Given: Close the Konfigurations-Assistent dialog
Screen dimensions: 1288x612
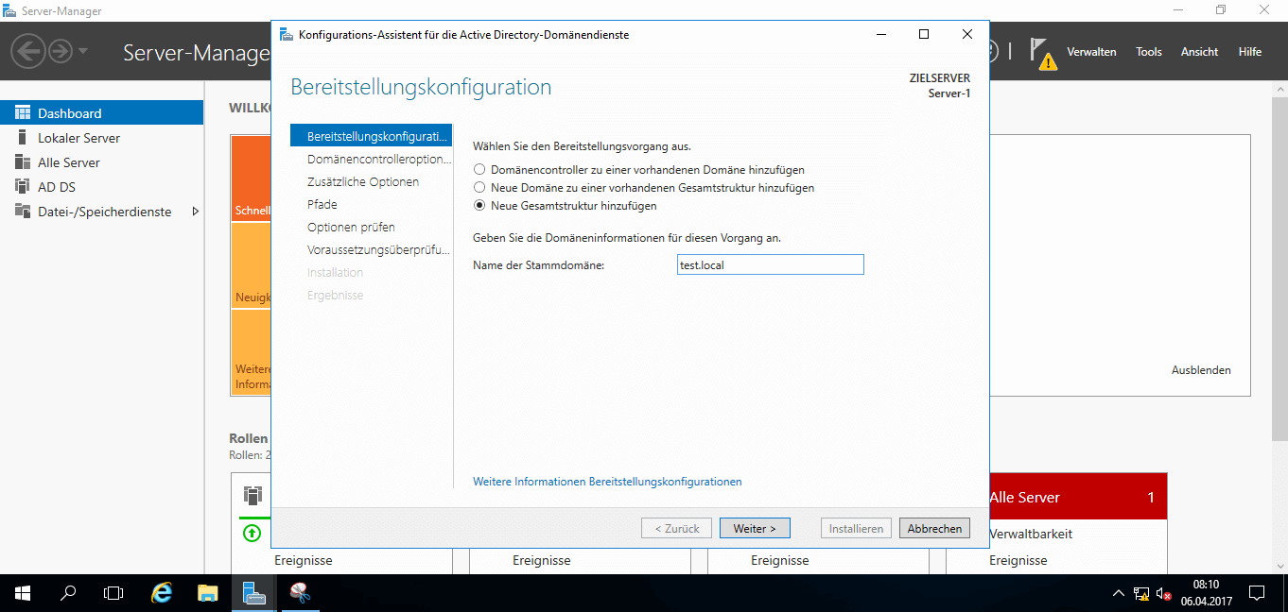Looking at the screenshot, I should [x=967, y=35].
